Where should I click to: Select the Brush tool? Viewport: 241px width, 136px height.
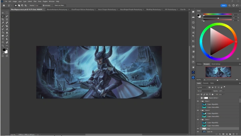pyautogui.click(x=3, y=26)
